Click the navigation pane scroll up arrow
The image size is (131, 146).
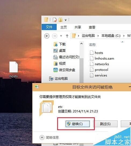[x=81, y=43]
